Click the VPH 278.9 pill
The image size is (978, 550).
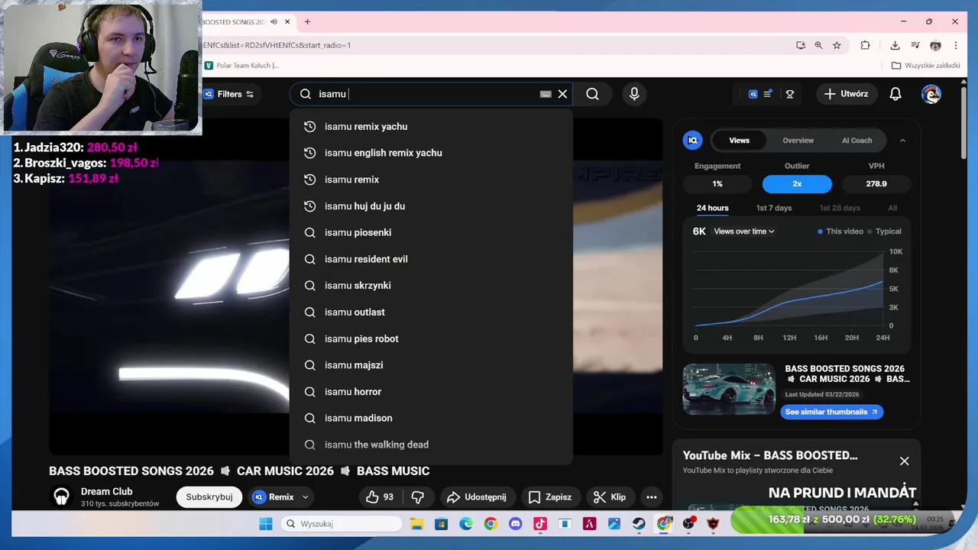click(876, 184)
